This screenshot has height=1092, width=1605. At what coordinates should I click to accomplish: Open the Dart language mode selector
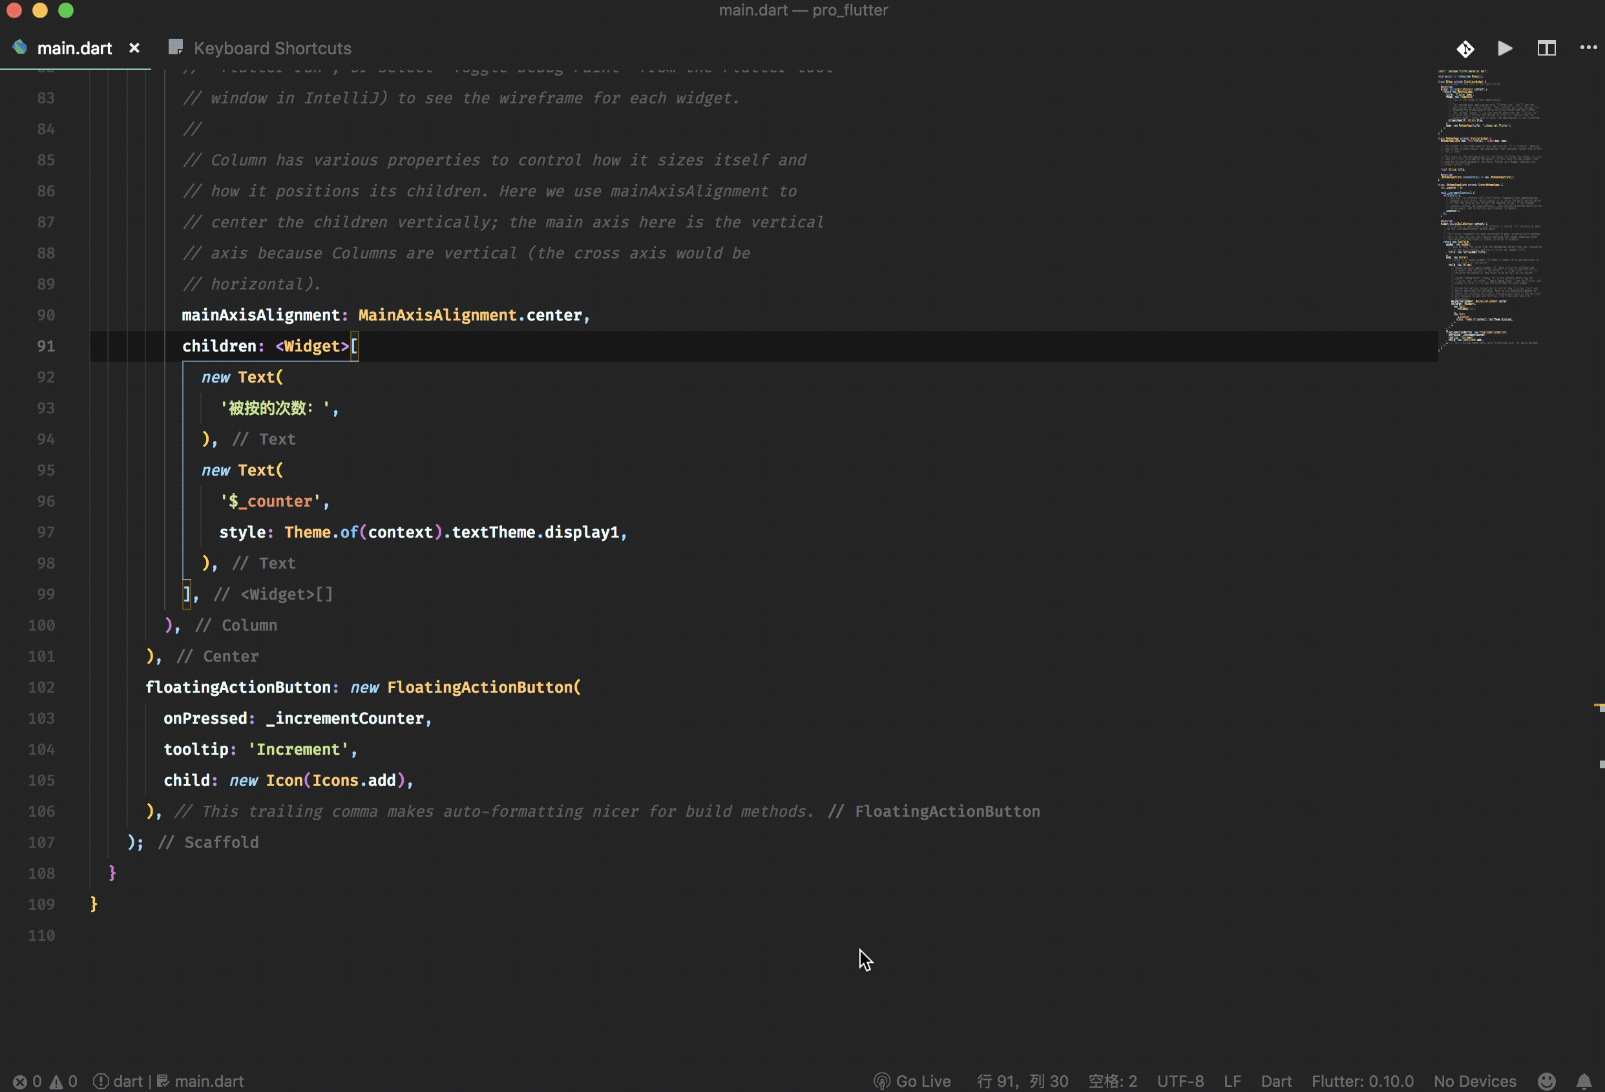[1275, 1081]
